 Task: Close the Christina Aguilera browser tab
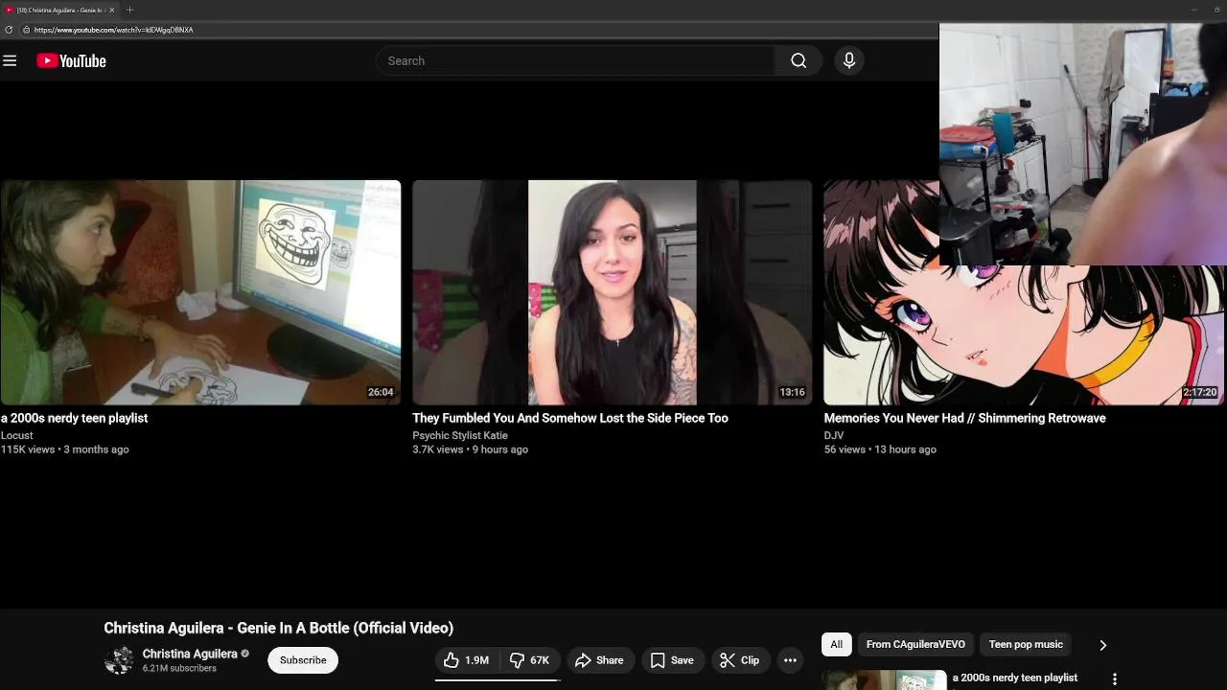112,10
